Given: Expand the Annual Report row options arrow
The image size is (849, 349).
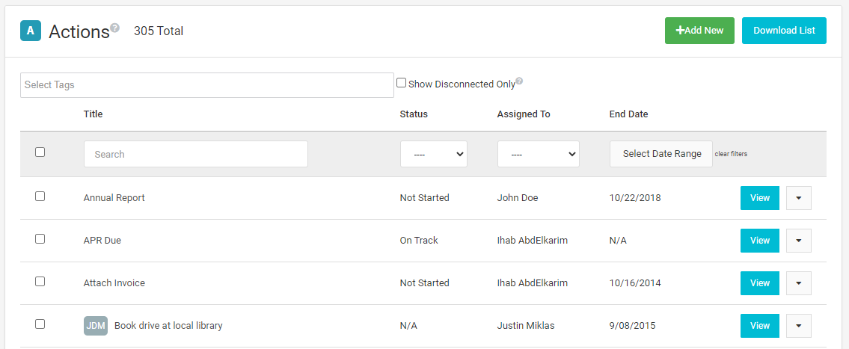Looking at the screenshot, I should [799, 198].
